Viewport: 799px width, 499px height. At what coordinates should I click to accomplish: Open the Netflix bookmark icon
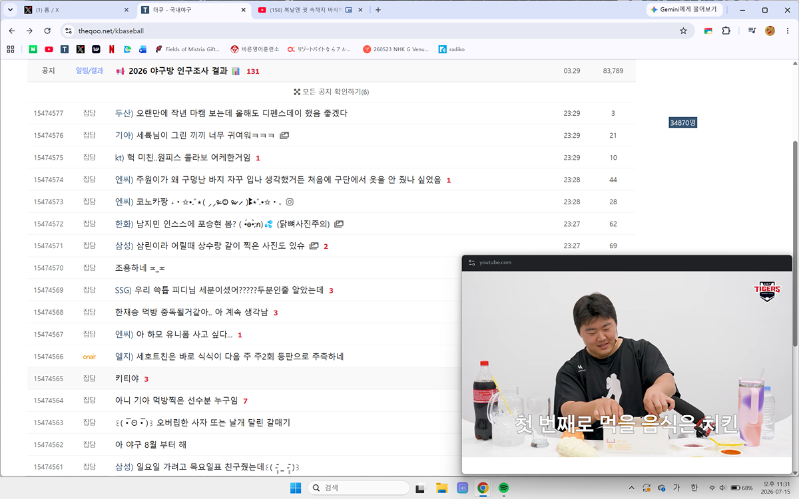111,49
